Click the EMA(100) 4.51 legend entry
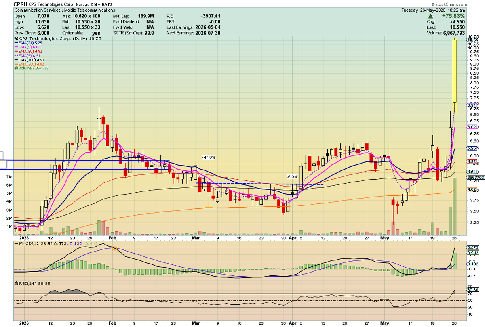This screenshot has height=327, width=485. coord(29,61)
